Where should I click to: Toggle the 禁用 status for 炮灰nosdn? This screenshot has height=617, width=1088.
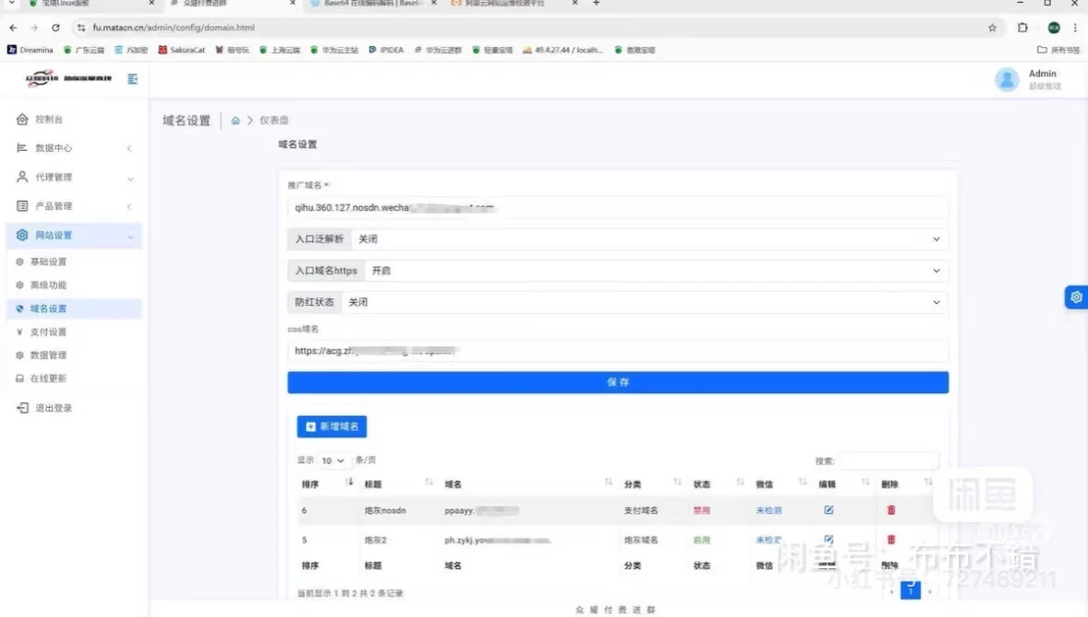701,509
